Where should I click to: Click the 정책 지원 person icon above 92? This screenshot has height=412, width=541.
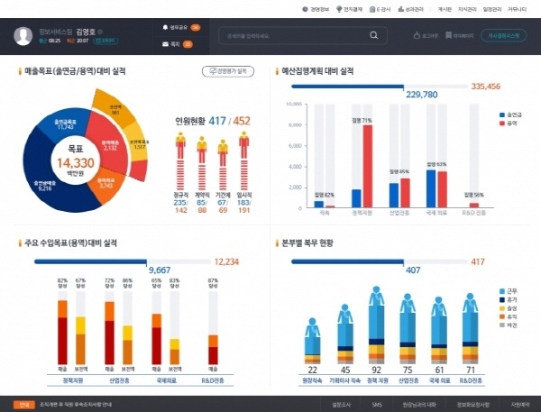(376, 297)
